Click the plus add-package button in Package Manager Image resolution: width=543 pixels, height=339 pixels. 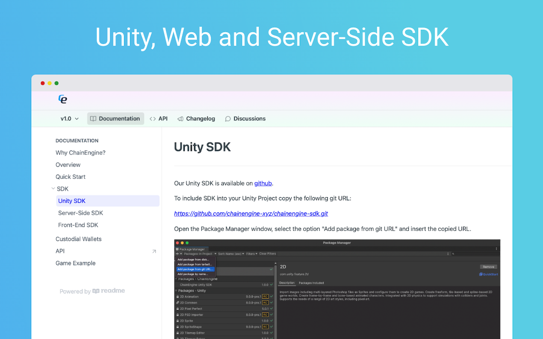pos(178,254)
